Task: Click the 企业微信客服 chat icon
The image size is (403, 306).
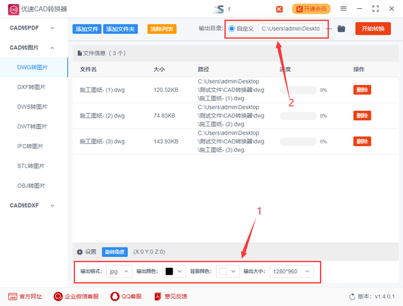Action: pos(58,297)
